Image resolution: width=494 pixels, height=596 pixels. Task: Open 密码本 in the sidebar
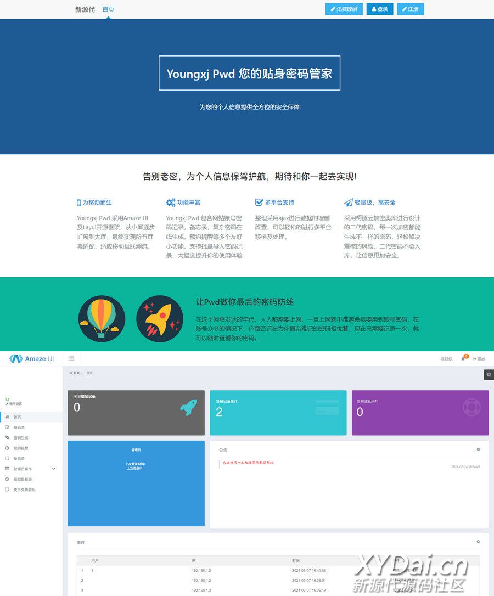click(x=19, y=428)
